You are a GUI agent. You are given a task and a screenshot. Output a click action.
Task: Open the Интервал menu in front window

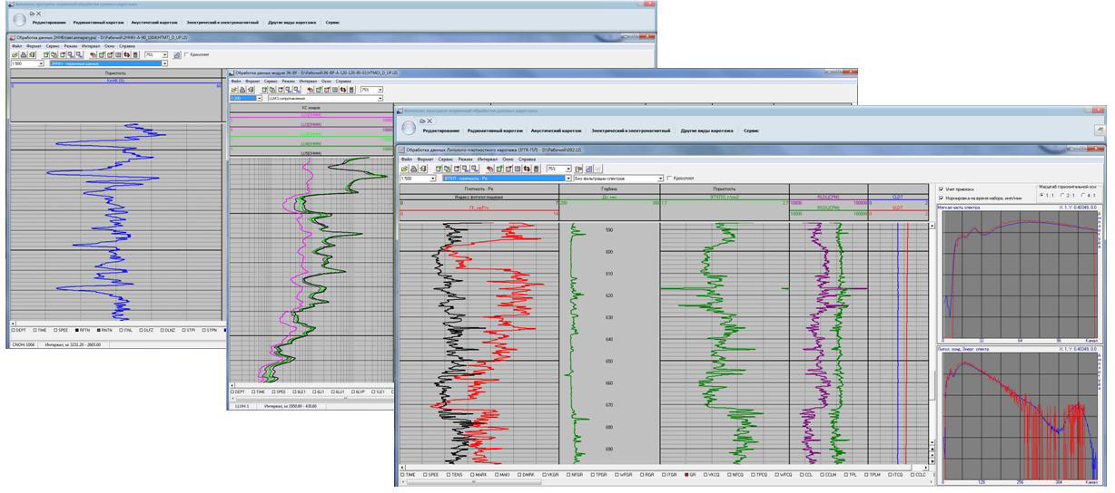click(487, 159)
